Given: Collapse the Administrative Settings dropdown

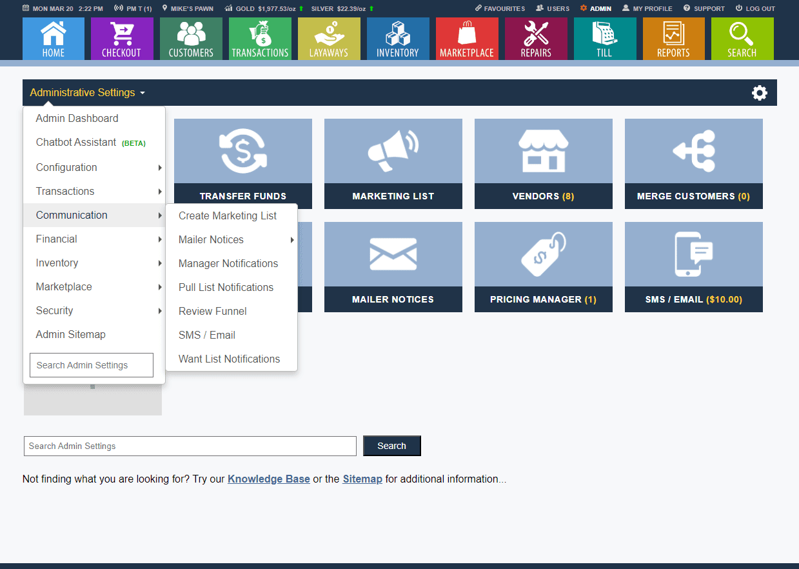Looking at the screenshot, I should [87, 93].
